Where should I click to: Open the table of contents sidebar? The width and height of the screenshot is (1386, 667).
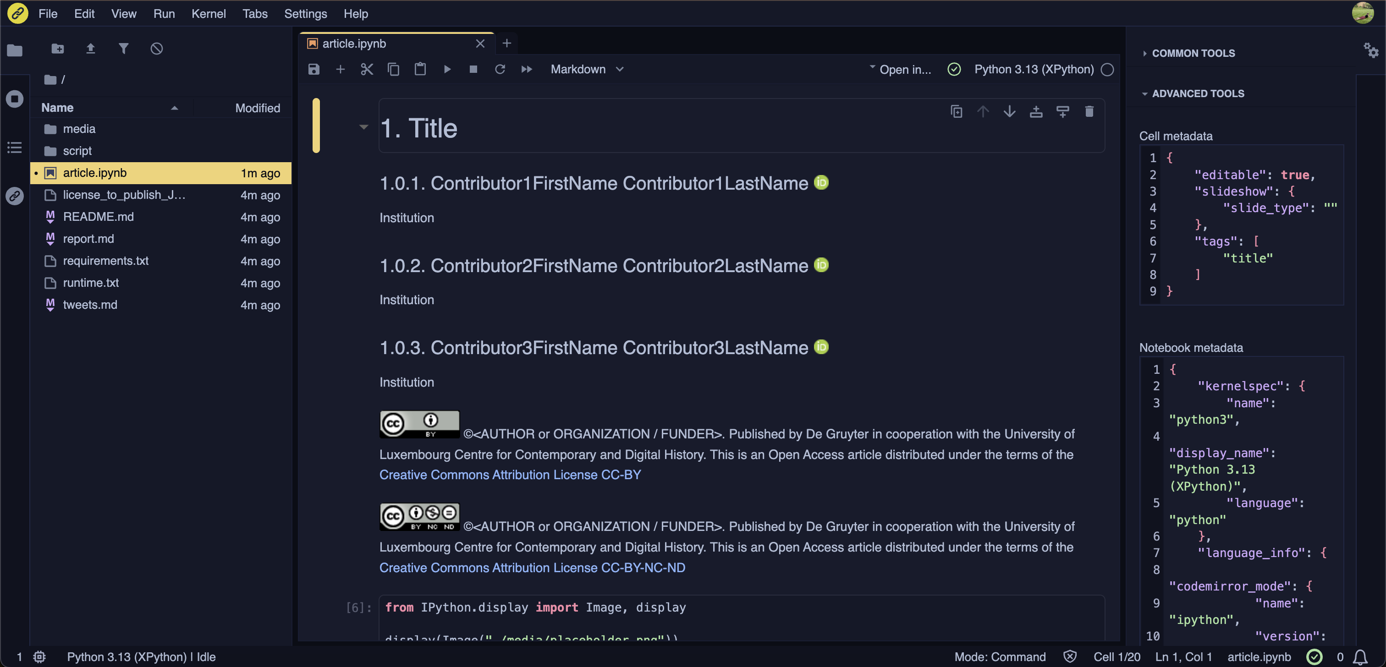point(15,148)
